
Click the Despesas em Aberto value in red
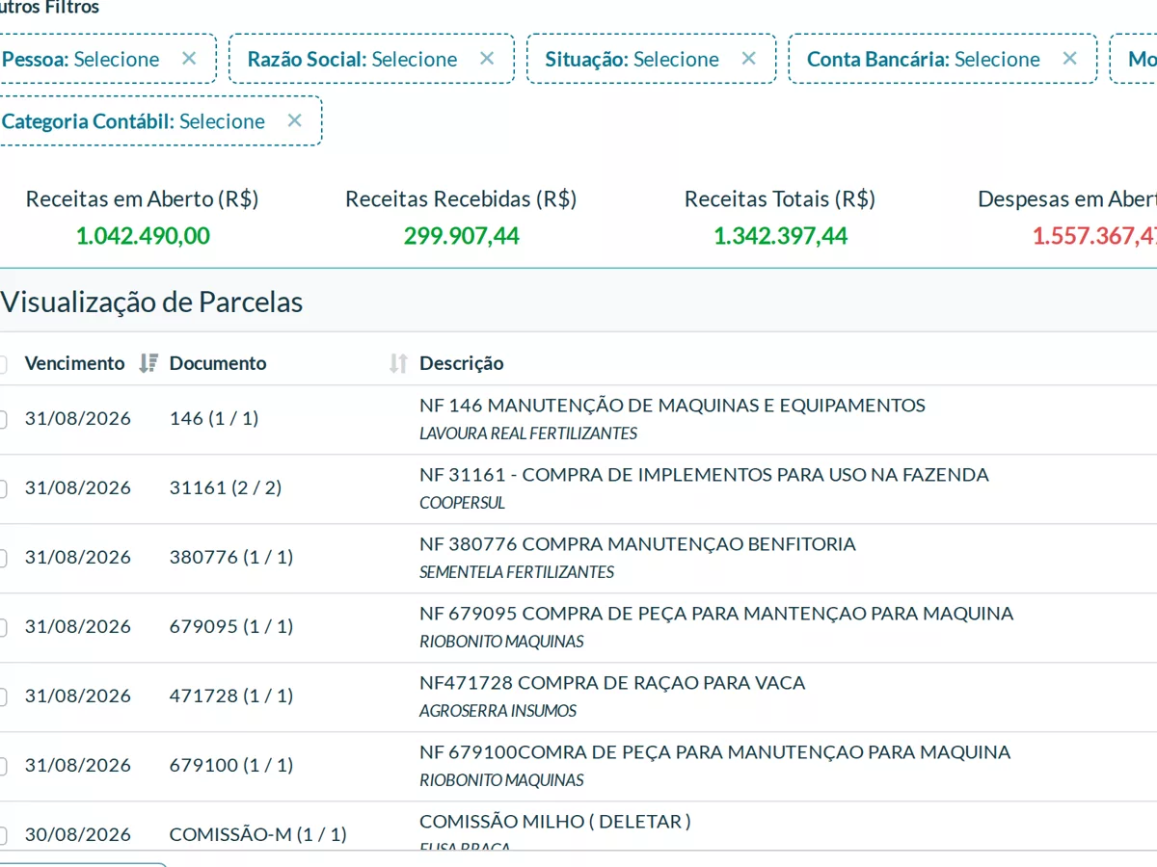coord(1094,235)
